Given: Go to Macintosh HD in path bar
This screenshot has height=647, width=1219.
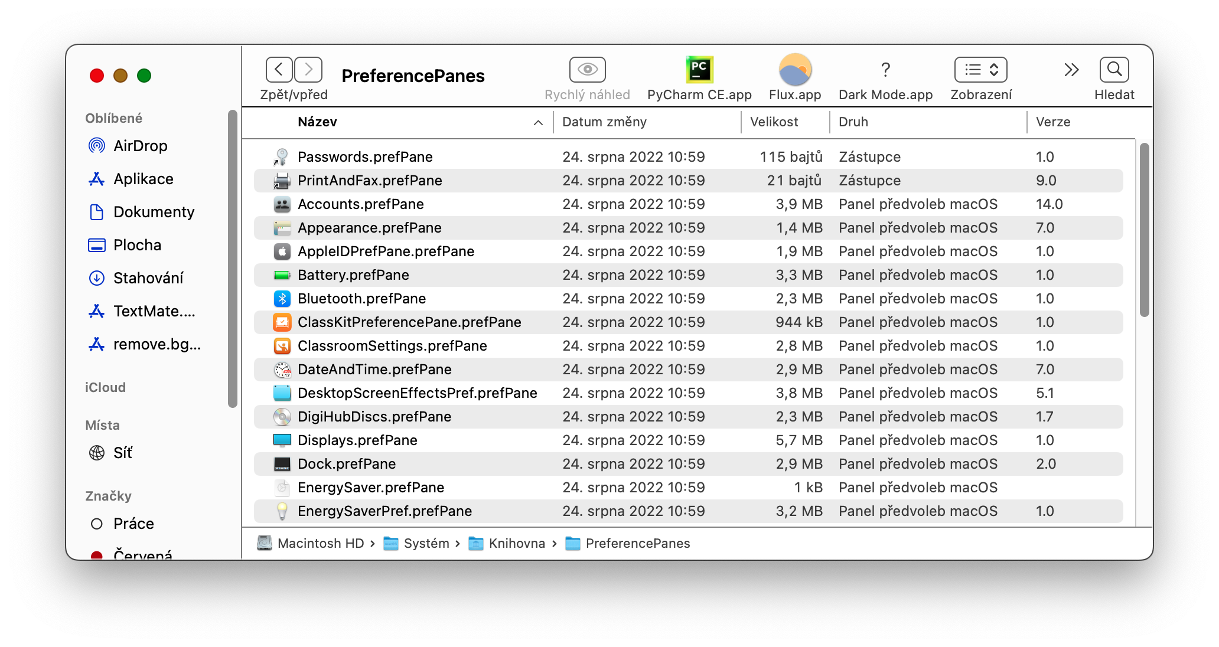Looking at the screenshot, I should pos(320,543).
